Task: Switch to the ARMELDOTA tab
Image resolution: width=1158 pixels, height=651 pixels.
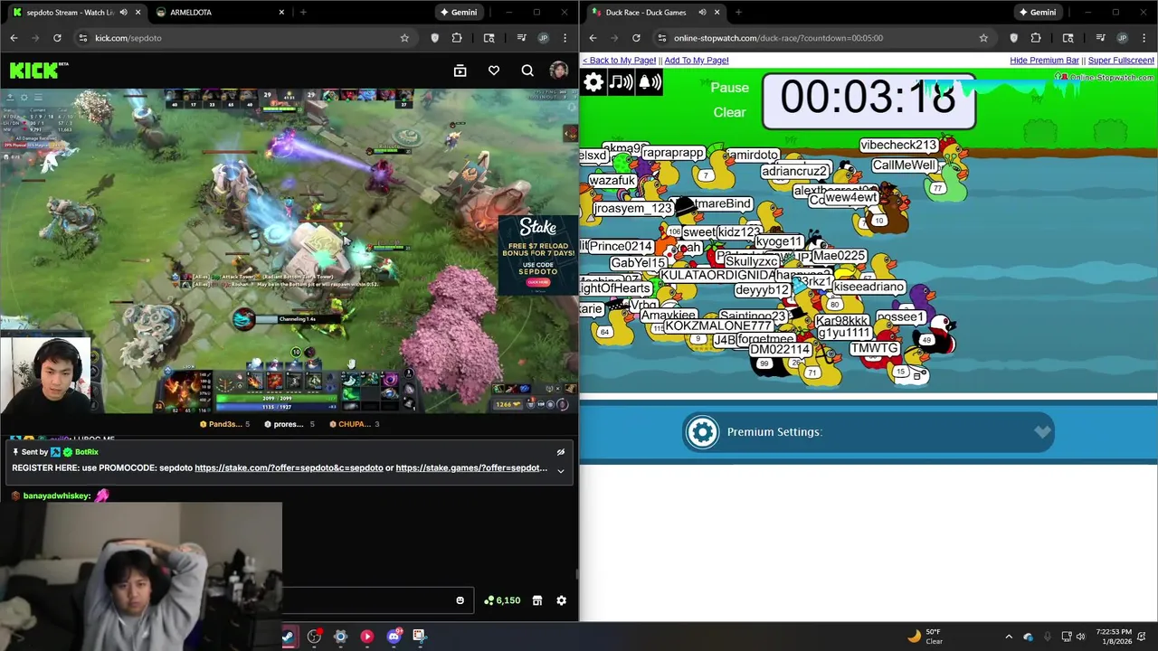Action: pos(219,13)
